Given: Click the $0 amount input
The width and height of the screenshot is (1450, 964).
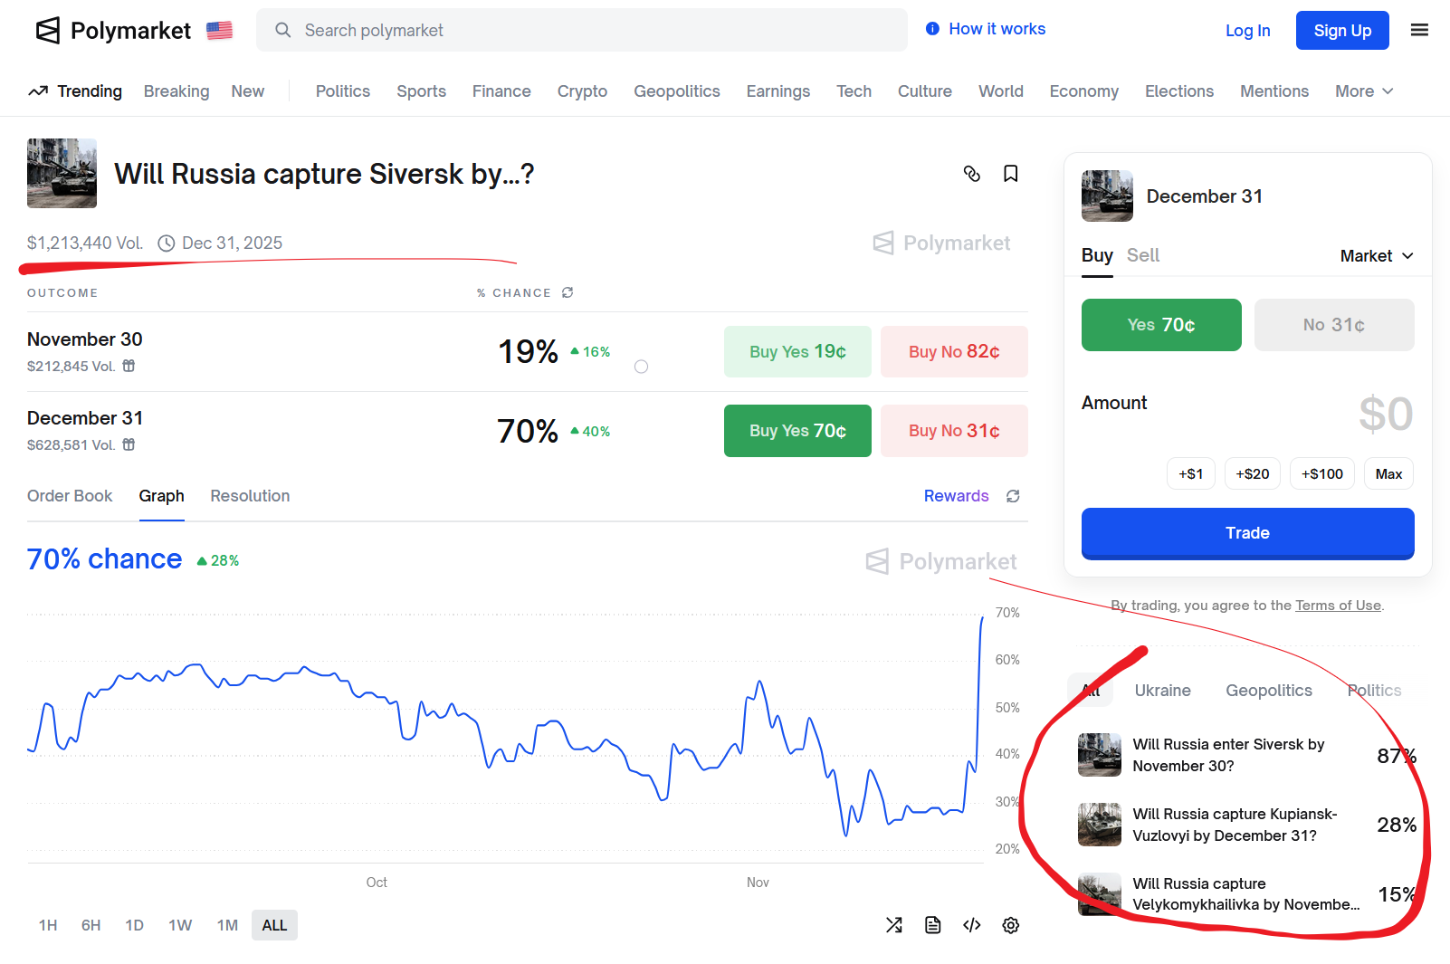Looking at the screenshot, I should coord(1386,414).
